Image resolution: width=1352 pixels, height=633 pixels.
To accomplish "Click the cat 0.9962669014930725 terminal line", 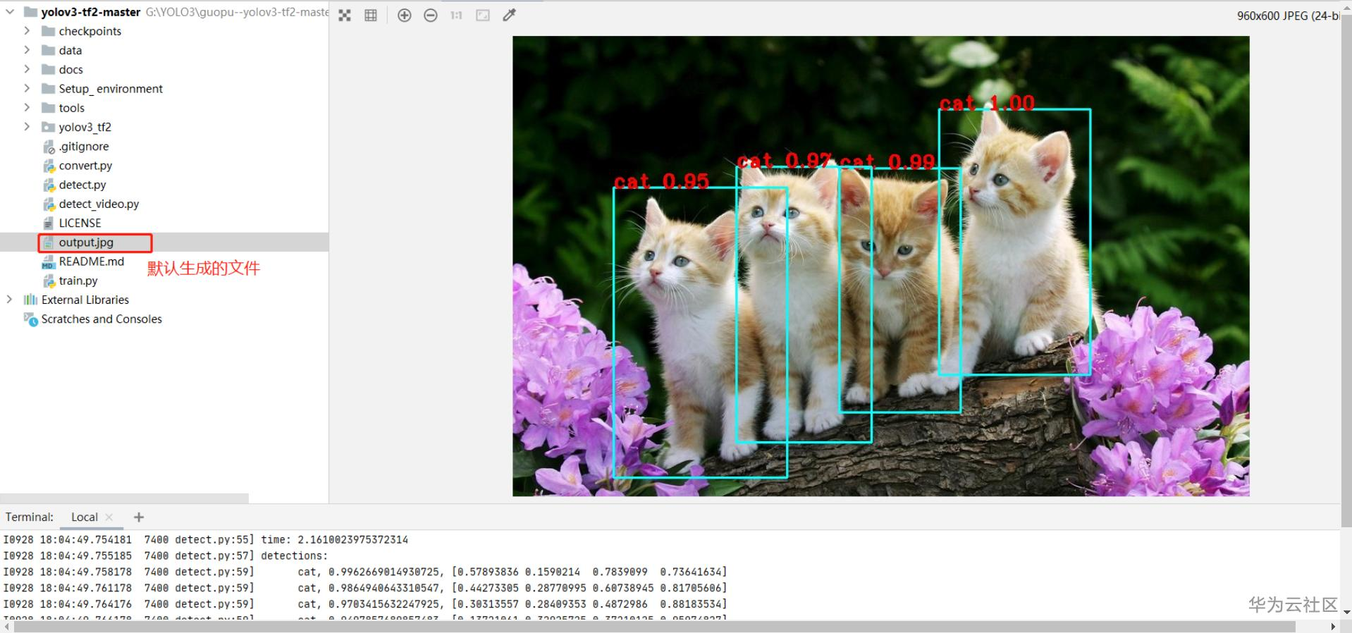I will tap(365, 572).
